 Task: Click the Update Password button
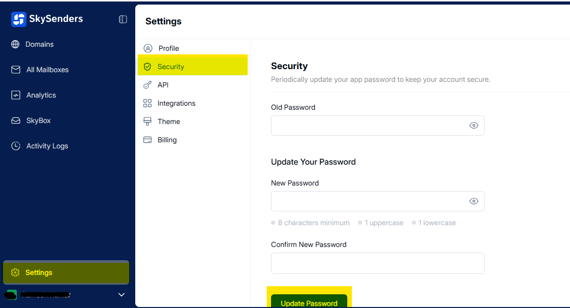tap(309, 302)
